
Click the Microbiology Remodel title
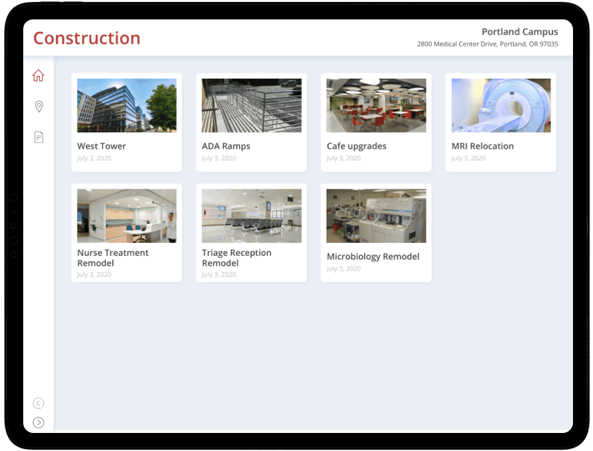tap(373, 256)
